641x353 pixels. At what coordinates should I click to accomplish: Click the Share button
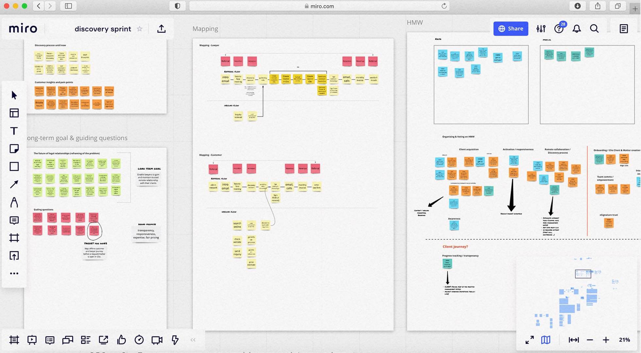pos(511,29)
